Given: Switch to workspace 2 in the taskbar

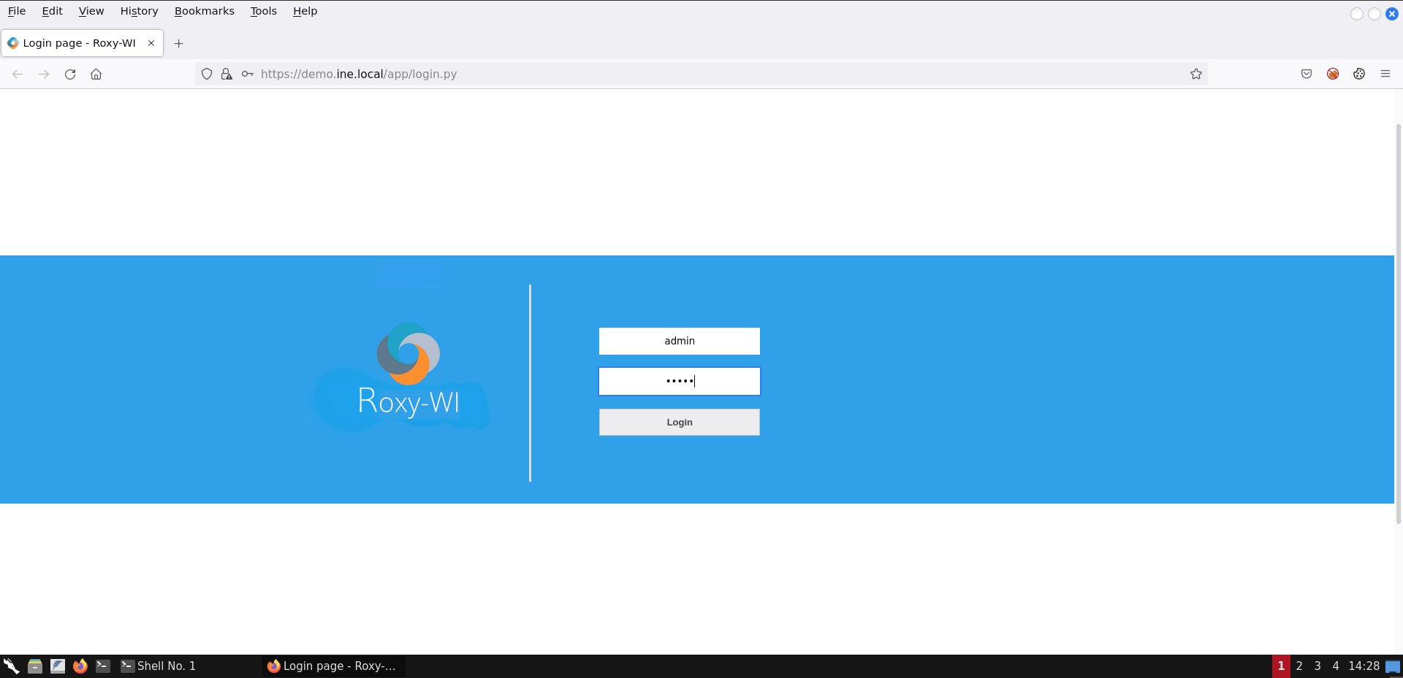Looking at the screenshot, I should 1299,666.
